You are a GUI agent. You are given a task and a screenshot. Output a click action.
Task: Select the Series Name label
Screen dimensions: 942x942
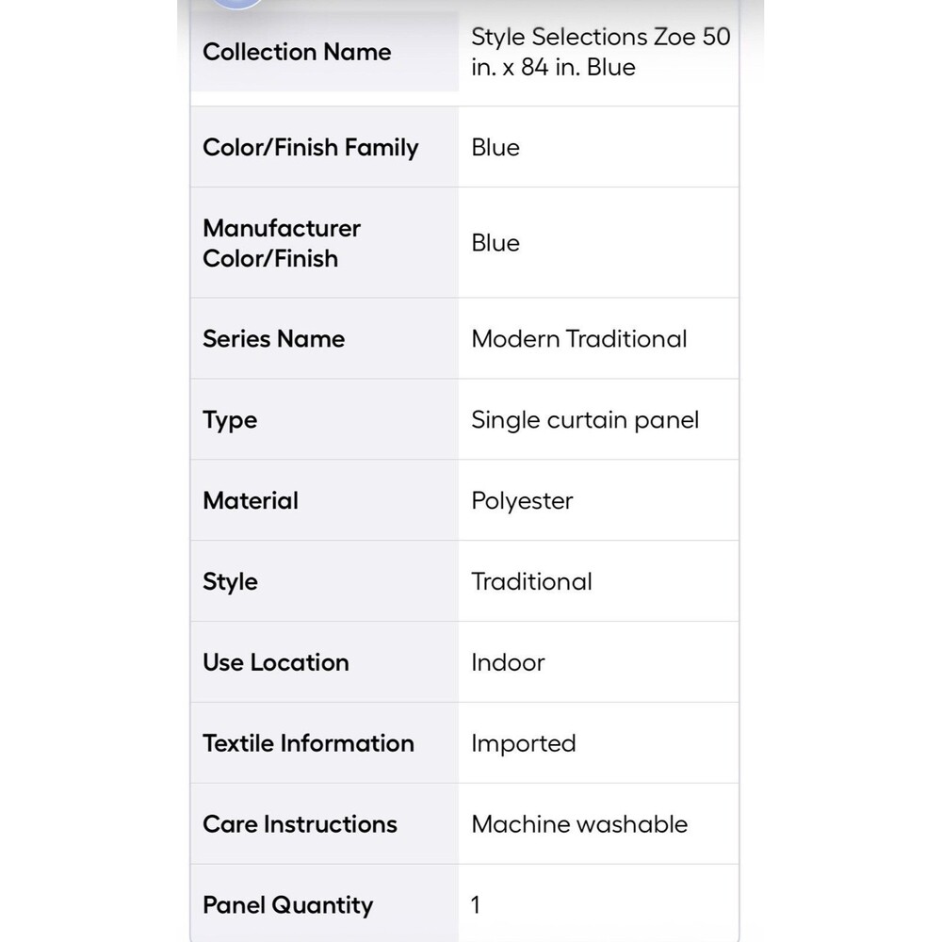pyautogui.click(x=274, y=339)
